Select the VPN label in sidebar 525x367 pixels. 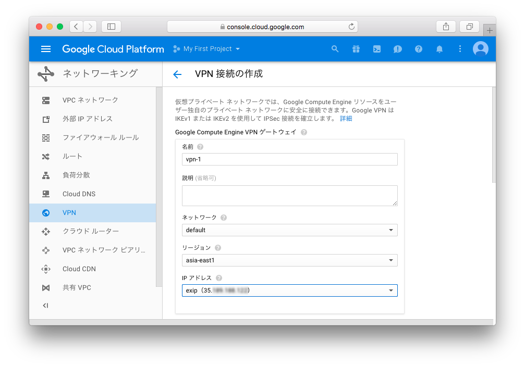69,213
